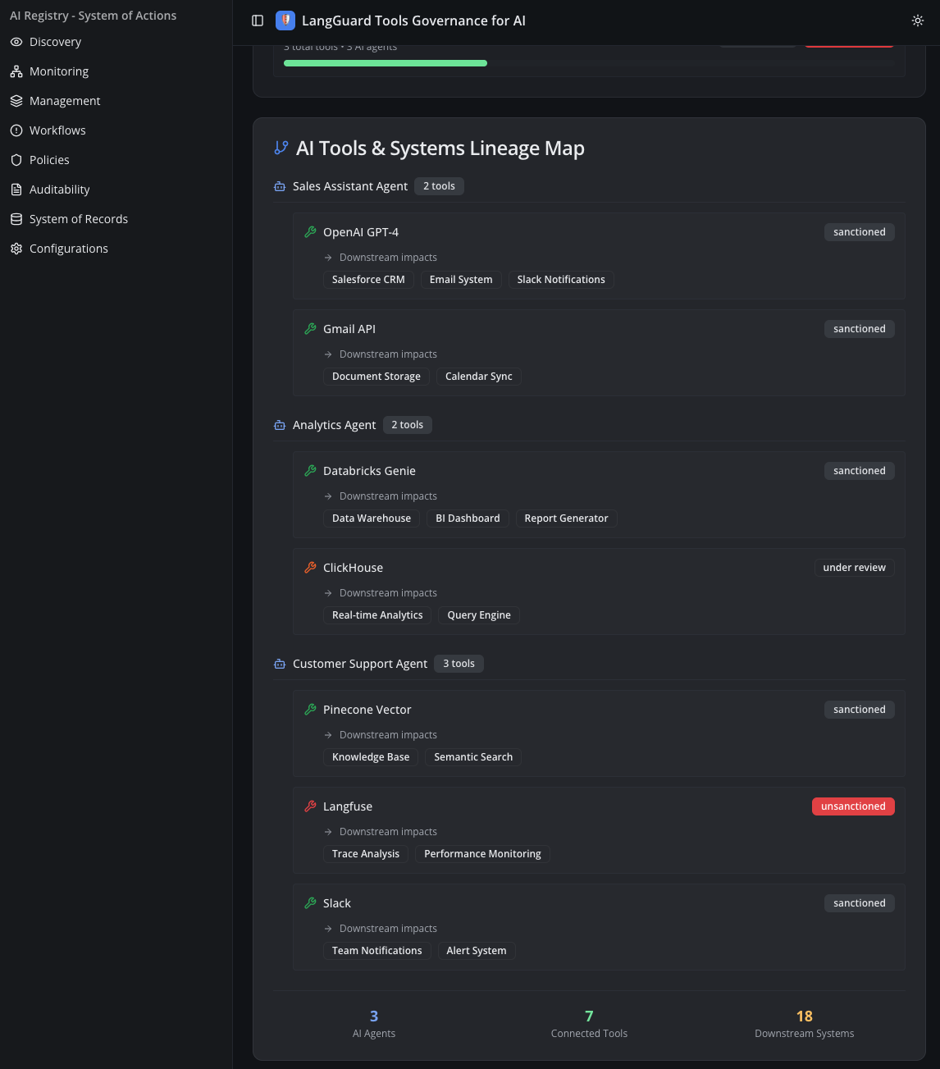Click the unsanctioned badge on Langfuse
Viewport: 940px width, 1069px height.
(x=853, y=806)
